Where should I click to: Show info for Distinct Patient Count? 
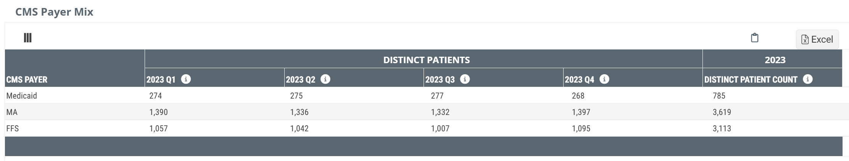[x=807, y=79]
